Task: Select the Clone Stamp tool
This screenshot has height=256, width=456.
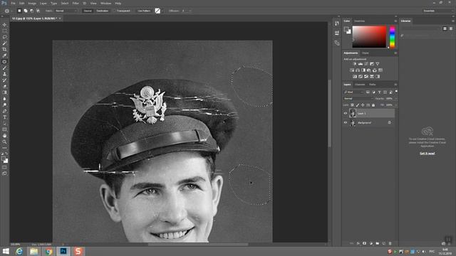Action: [x=4, y=74]
